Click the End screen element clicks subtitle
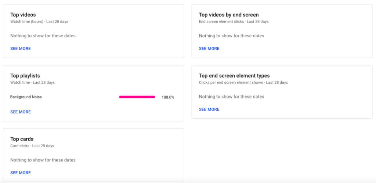376x183 pixels. coord(234,22)
